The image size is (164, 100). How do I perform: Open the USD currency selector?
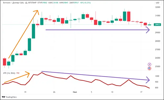157,3
